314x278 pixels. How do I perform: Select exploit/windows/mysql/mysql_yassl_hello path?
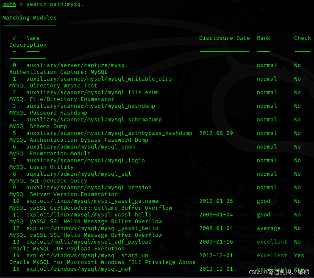(92, 228)
